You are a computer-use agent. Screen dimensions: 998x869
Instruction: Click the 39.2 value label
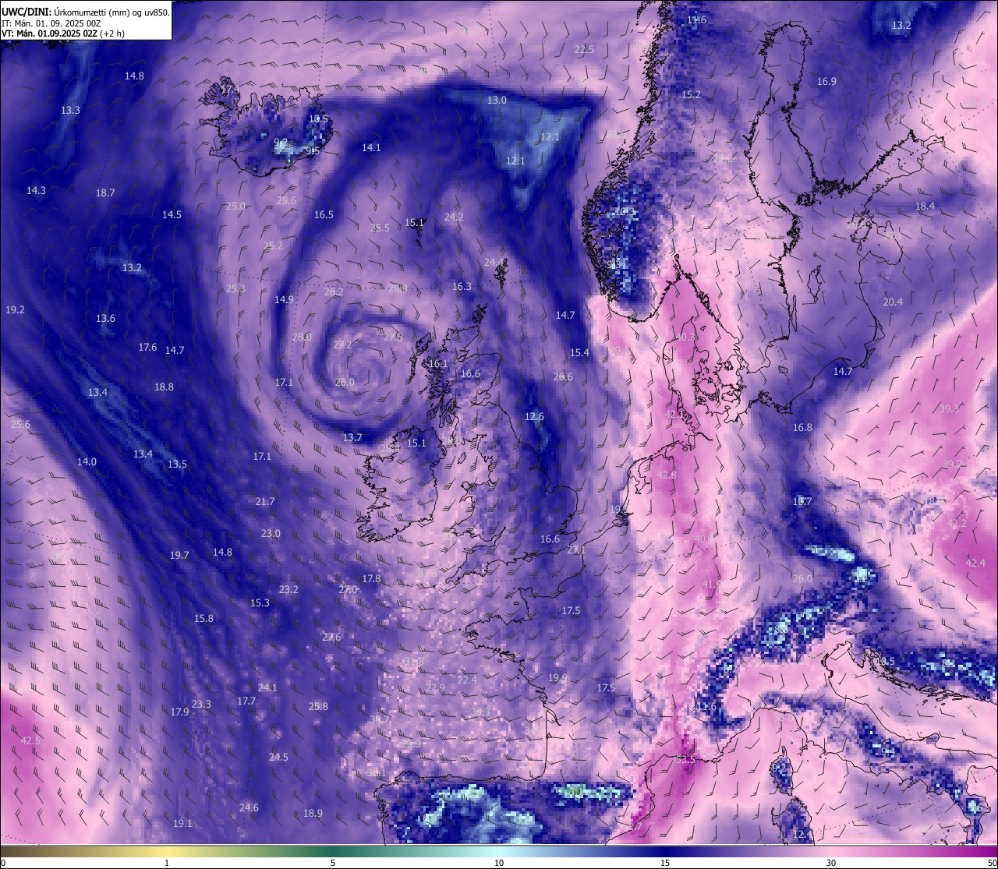[x=952, y=464]
